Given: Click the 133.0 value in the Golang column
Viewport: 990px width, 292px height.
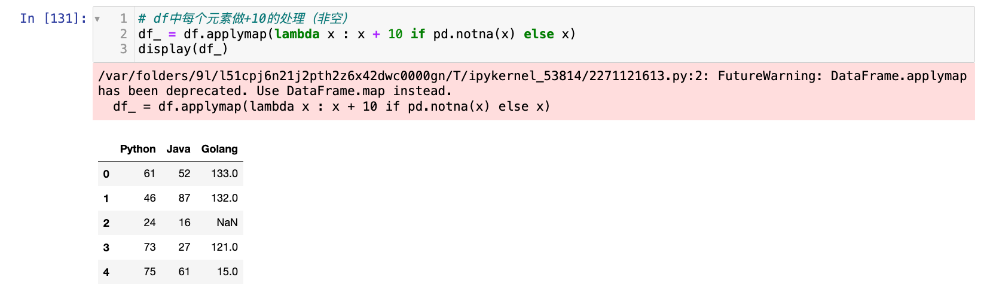Looking at the screenshot, I should click(x=224, y=174).
